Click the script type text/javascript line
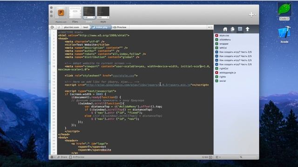The height and width of the screenshot is (167, 298). (x=90, y=91)
